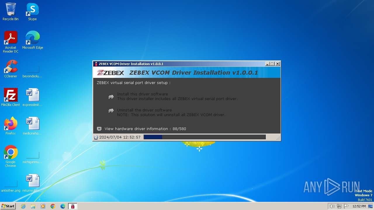Select the antiother.png desktop file
Image resolution: width=374 pixels, height=210 pixels.
pyautogui.click(x=11, y=186)
